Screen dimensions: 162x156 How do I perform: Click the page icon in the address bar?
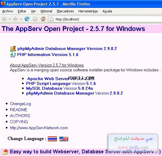[x=51, y=19]
